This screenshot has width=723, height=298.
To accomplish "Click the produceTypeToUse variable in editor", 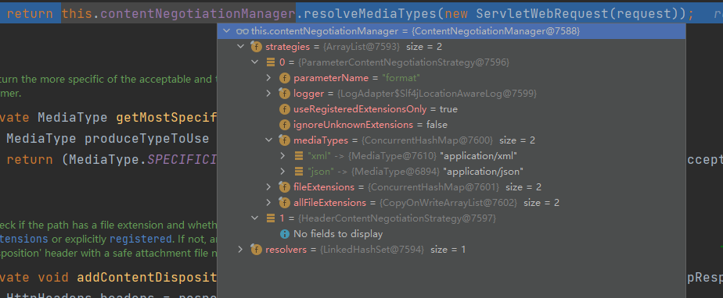I will click(146, 138).
